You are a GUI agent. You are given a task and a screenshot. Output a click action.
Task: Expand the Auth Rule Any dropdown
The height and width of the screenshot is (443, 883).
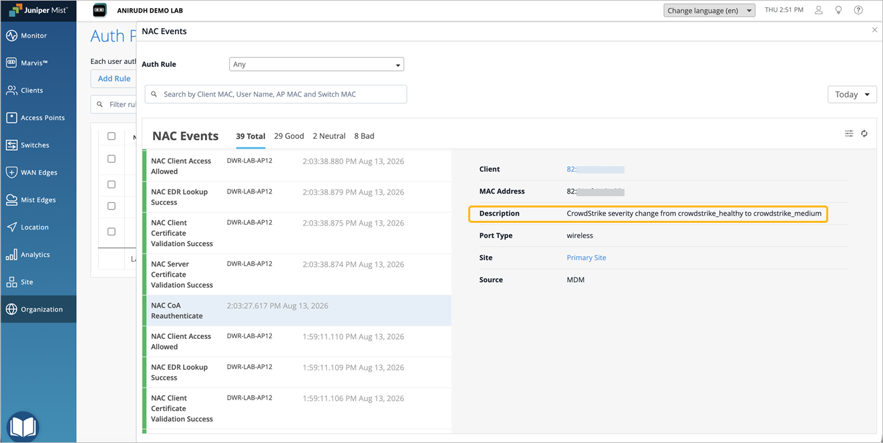coord(317,64)
